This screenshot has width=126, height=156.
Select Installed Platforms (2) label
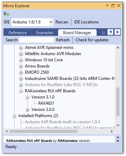click(x=38, y=116)
